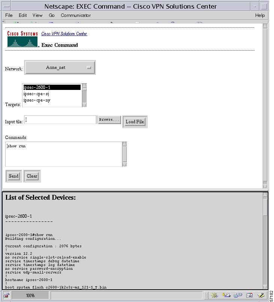Screen dimensions: 274x302
Task: Click inside the Input file field
Action: coord(60,120)
